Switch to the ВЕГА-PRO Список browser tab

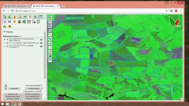(17, 6)
